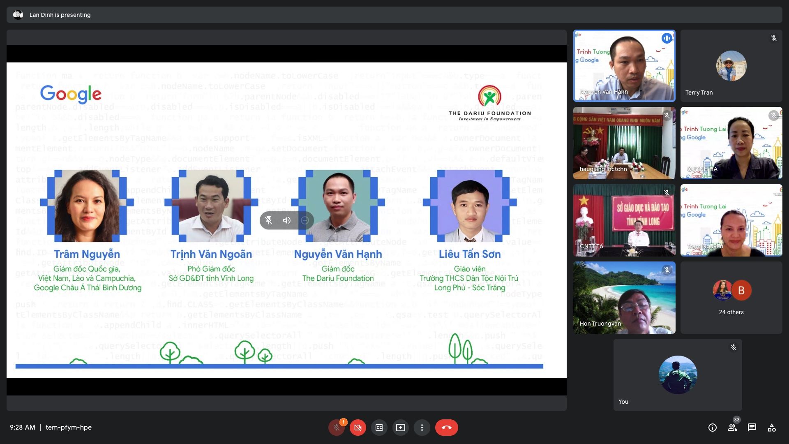Click Terry Tran's avatar picture
789x444 pixels.
[x=731, y=66]
